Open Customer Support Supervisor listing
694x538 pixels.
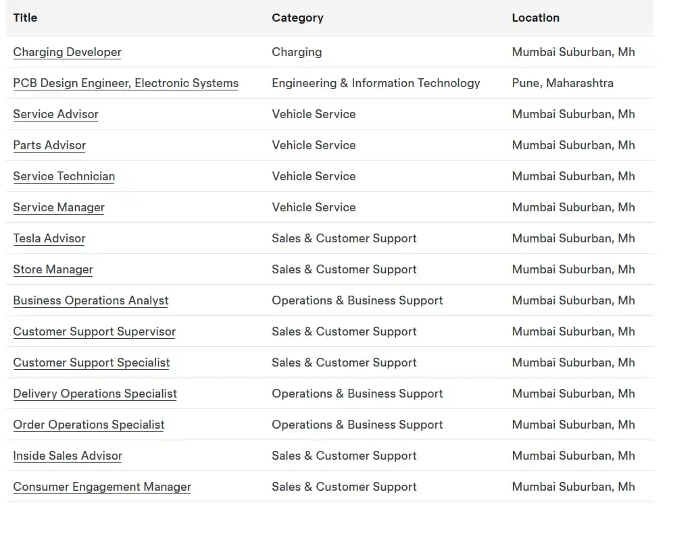[94, 331]
